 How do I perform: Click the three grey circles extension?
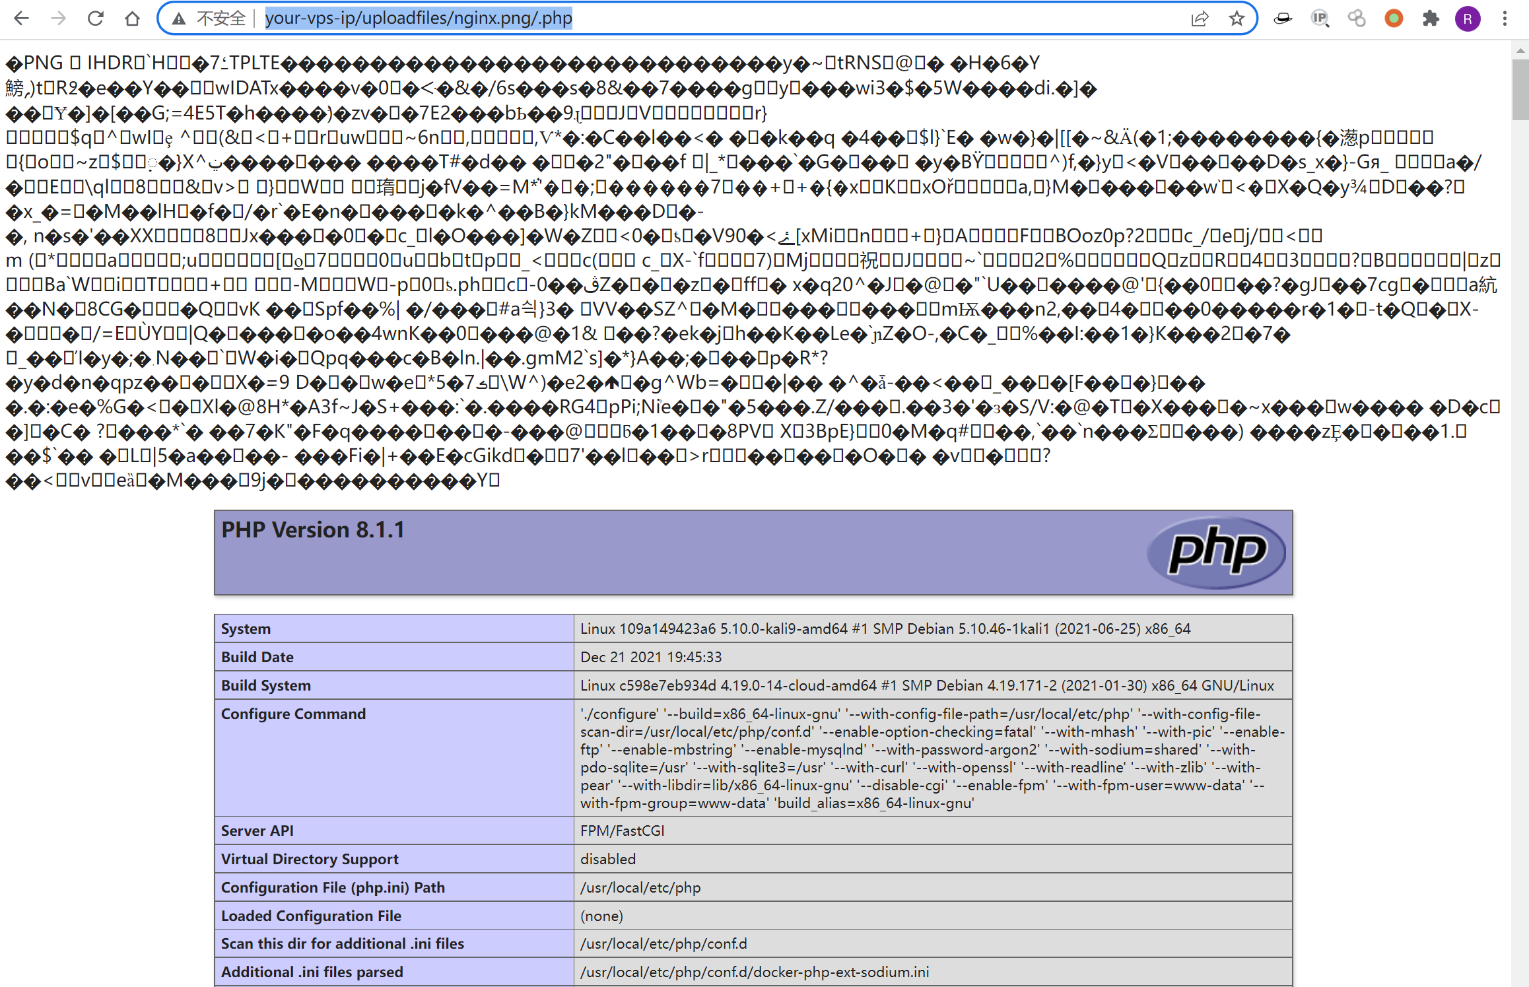tap(1356, 18)
